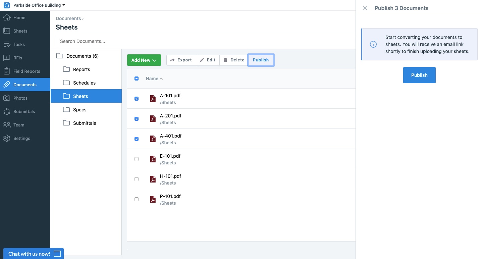The height and width of the screenshot is (259, 483).
Task: Close the Publish 3 Documents panel
Action: click(365, 8)
